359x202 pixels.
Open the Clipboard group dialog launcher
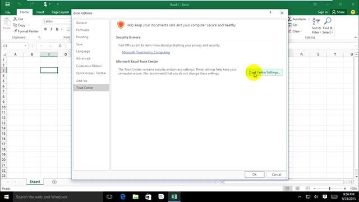point(39,38)
